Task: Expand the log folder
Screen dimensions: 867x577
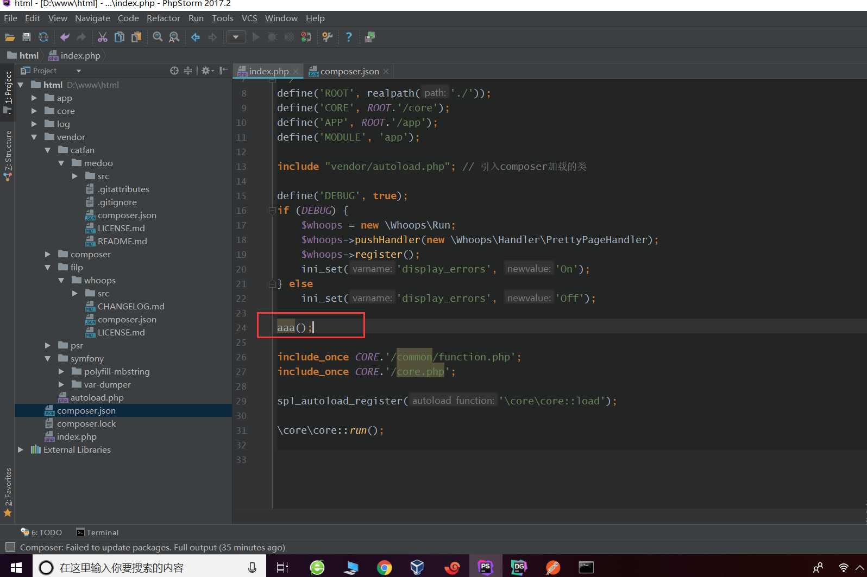Action: 34,124
